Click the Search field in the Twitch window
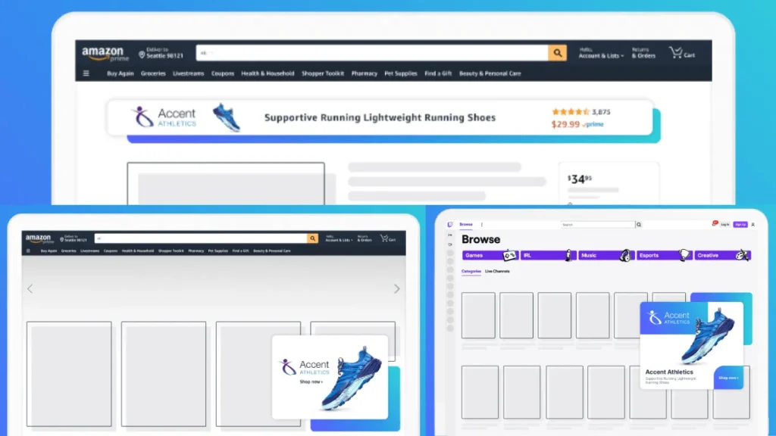Screen dimensions: 776x436 click(598, 225)
